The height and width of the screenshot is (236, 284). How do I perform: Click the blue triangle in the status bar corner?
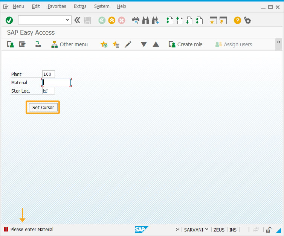click(279, 230)
